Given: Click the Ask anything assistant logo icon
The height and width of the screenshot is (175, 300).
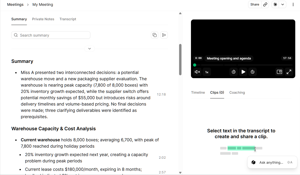Looking at the screenshot, I should (253, 162).
